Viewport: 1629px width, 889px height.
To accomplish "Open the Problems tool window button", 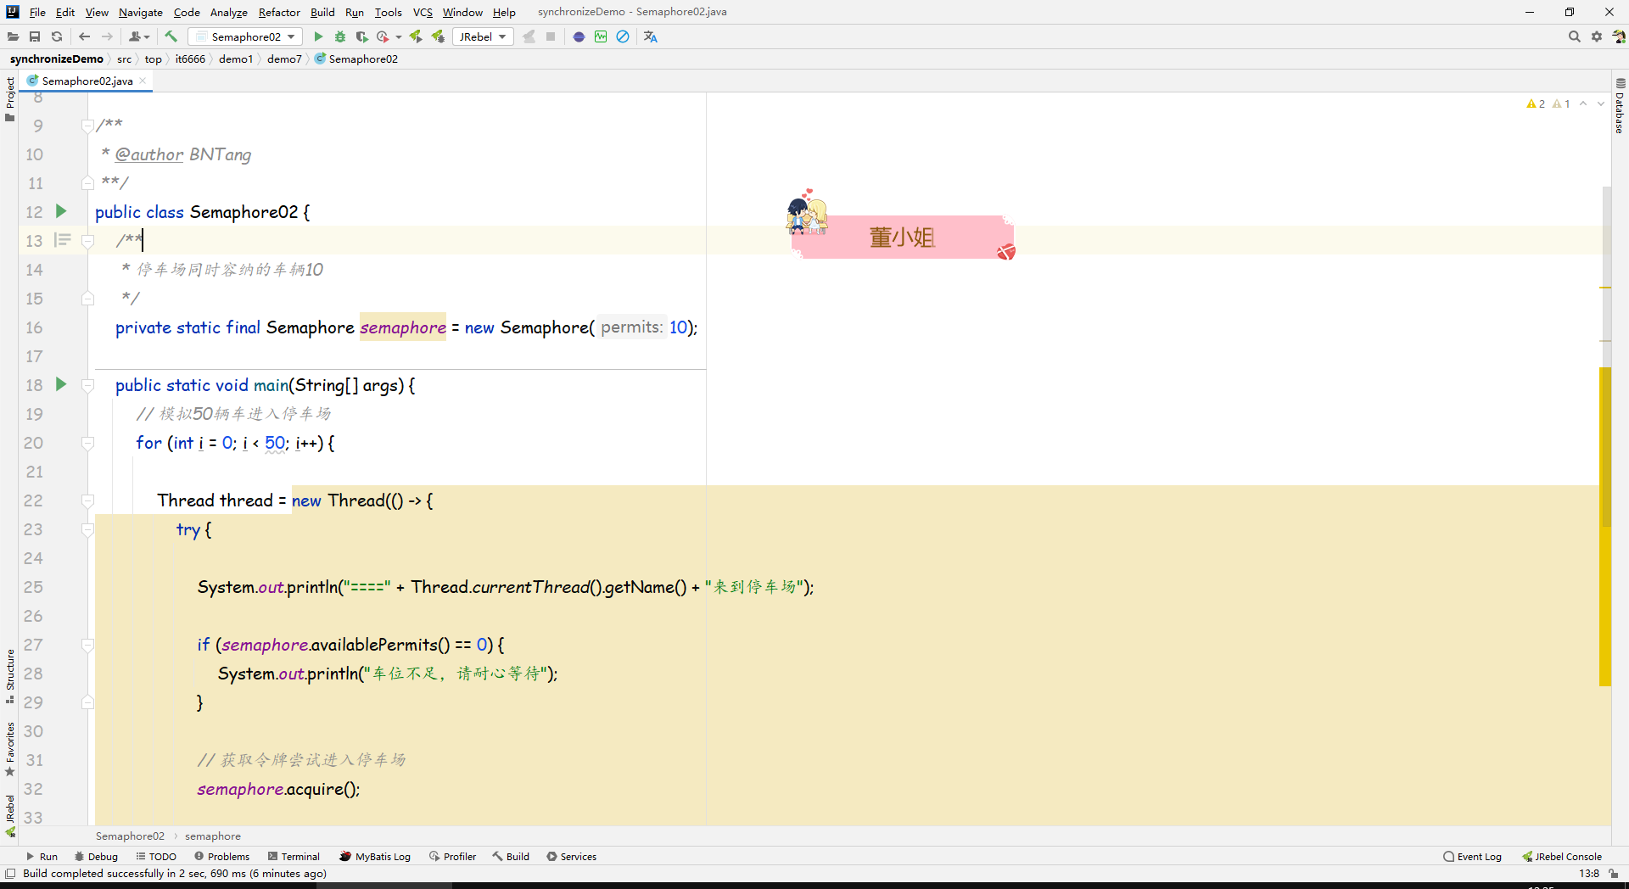I will pos(222,857).
